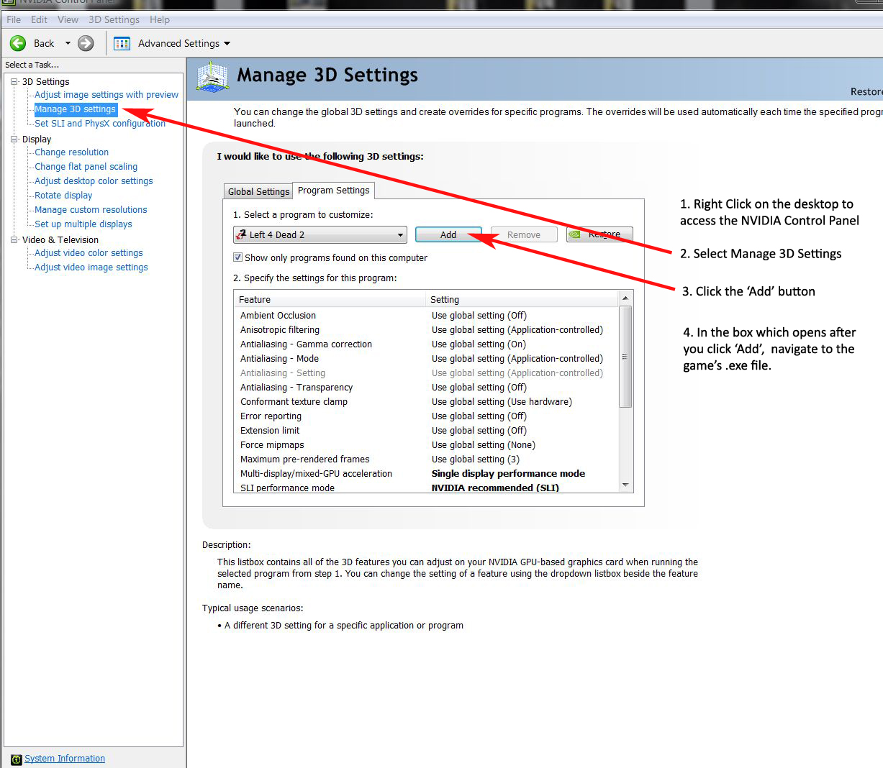Toggle Show only programs found on this computer
883x768 pixels.
237,257
